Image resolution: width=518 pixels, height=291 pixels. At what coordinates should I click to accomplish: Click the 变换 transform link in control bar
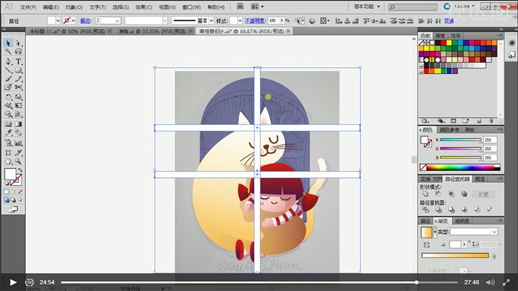tap(449, 21)
